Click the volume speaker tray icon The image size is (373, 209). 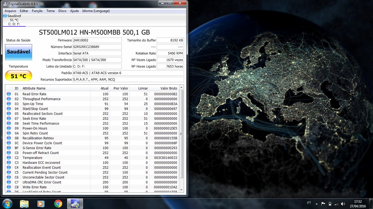[x=343, y=204]
